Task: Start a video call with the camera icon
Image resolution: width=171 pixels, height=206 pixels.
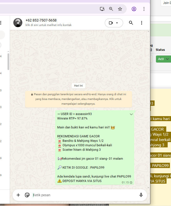Action: 111,23
